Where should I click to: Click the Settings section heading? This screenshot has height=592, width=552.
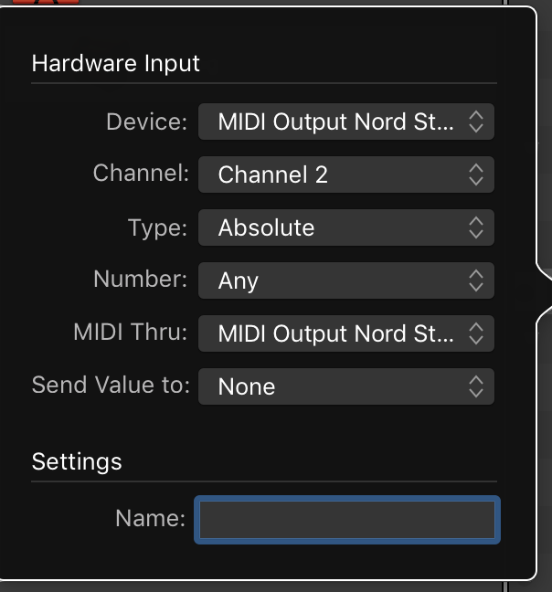(x=77, y=461)
